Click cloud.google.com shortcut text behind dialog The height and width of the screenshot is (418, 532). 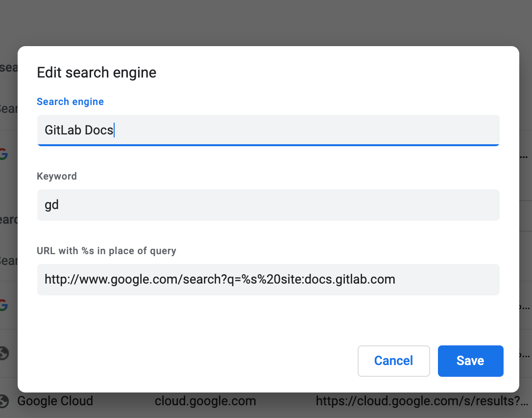point(205,401)
